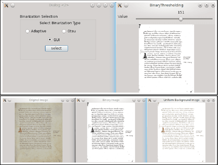Viewport: 218px width, 165px height.
Task: Choose the Otsu radio option
Action: coord(64,31)
